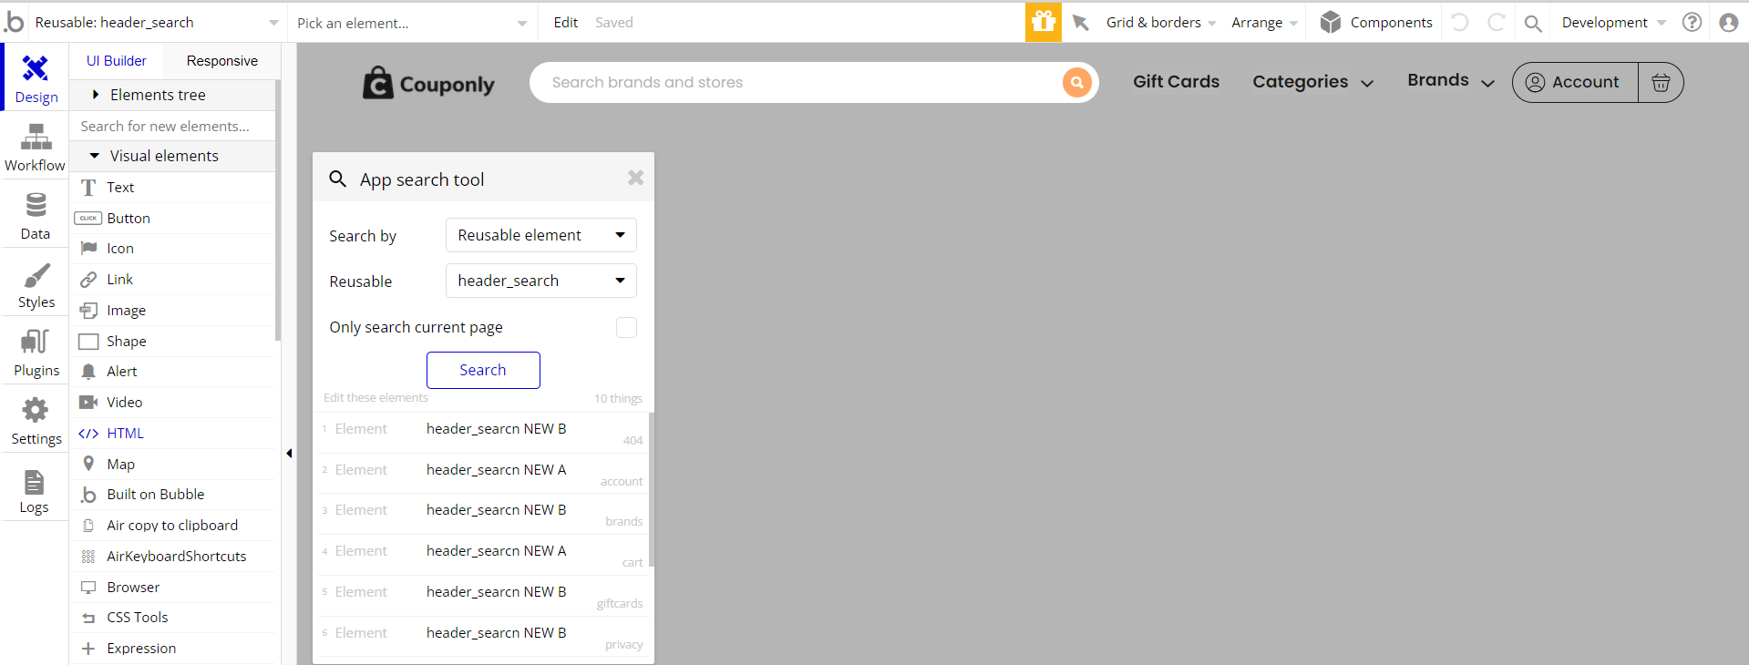This screenshot has height=665, width=1749.
Task: Select the Shape element
Action: coord(173,342)
